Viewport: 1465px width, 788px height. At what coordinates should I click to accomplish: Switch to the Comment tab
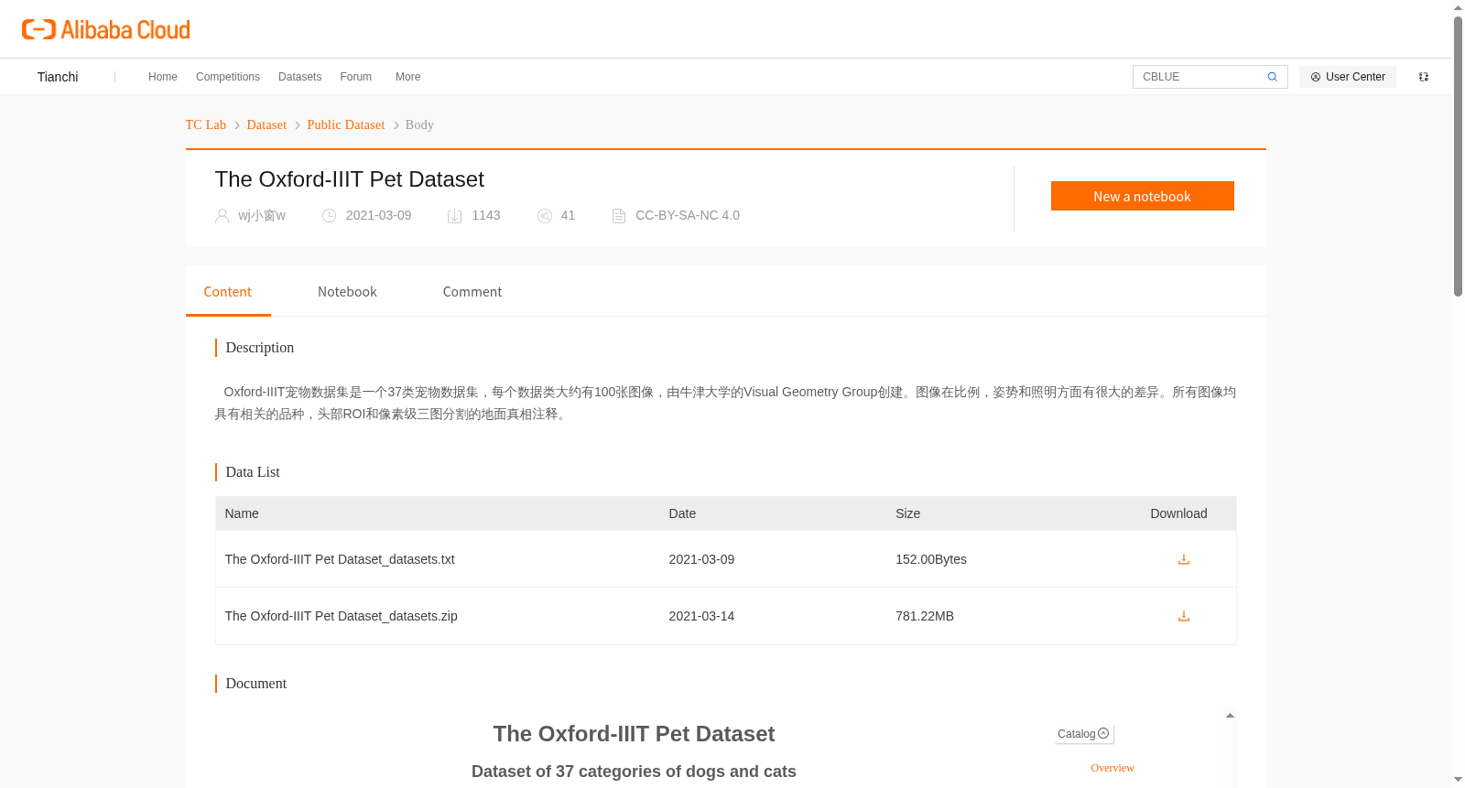point(472,292)
